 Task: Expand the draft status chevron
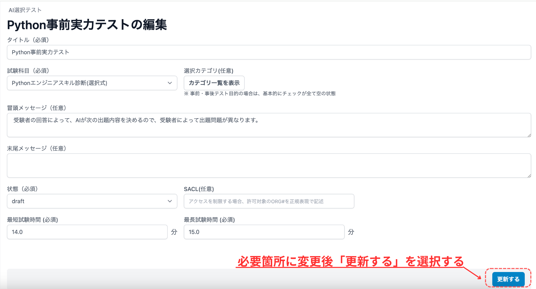tap(170, 201)
